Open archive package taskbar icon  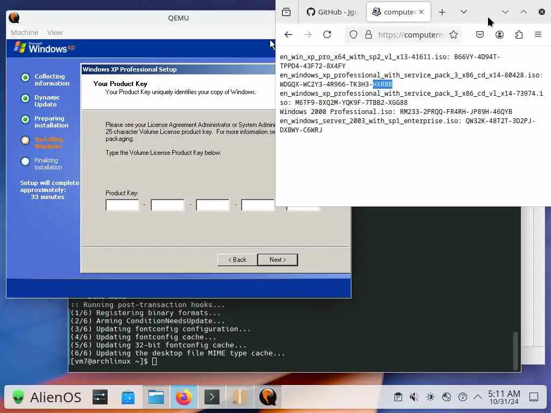pyautogui.click(x=240, y=397)
